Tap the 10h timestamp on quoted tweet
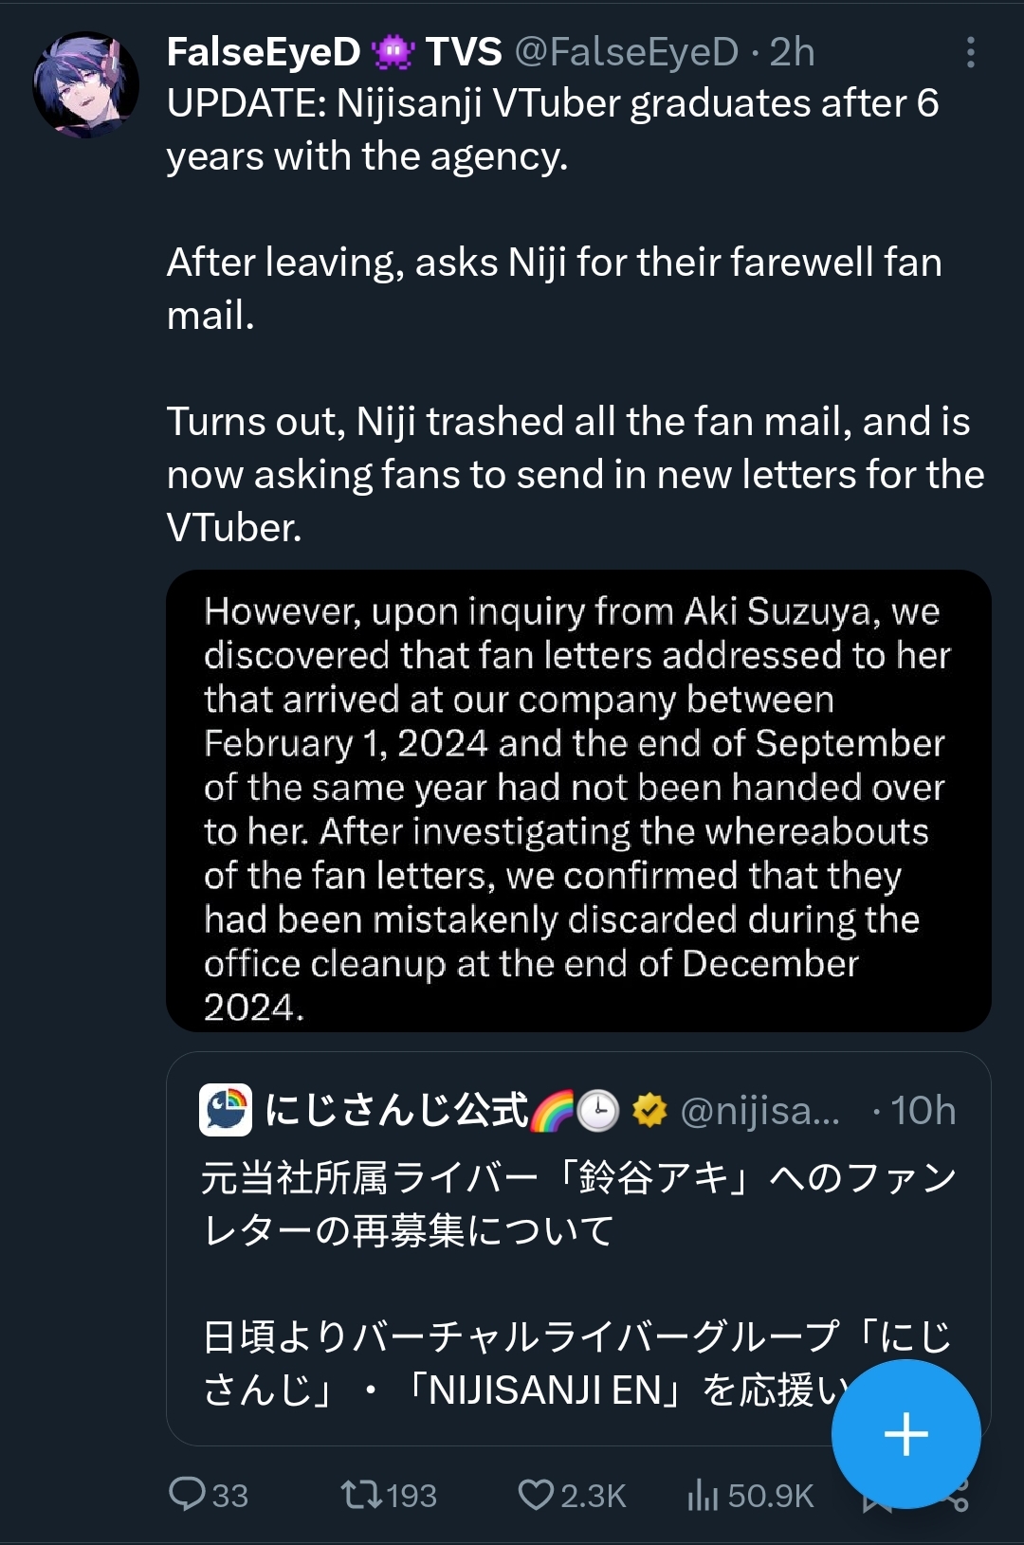Image resolution: width=1024 pixels, height=1545 pixels. click(923, 1110)
